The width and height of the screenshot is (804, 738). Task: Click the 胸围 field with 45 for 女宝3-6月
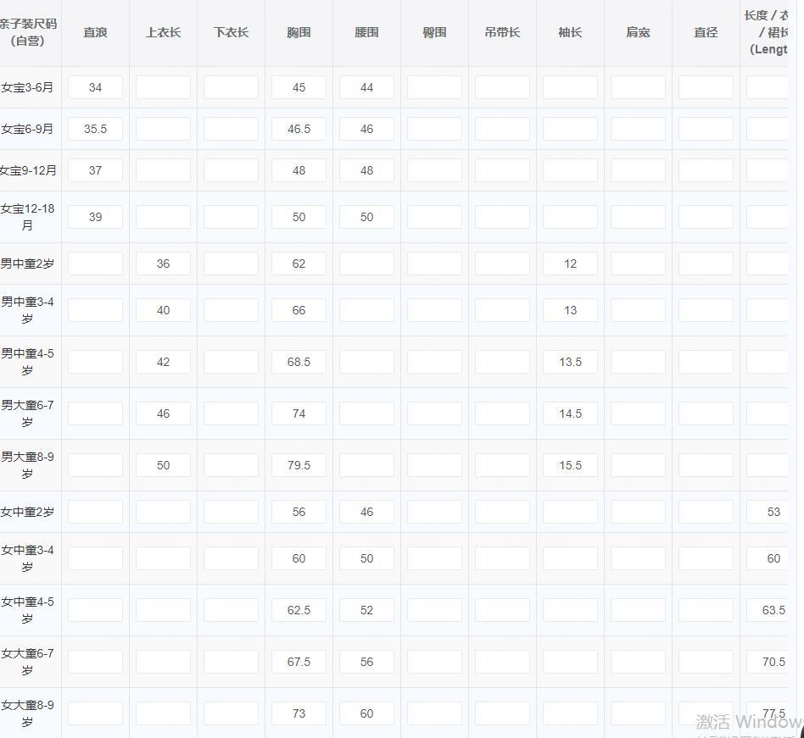point(299,87)
